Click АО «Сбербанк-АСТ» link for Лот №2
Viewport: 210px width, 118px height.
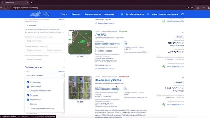[175, 67]
